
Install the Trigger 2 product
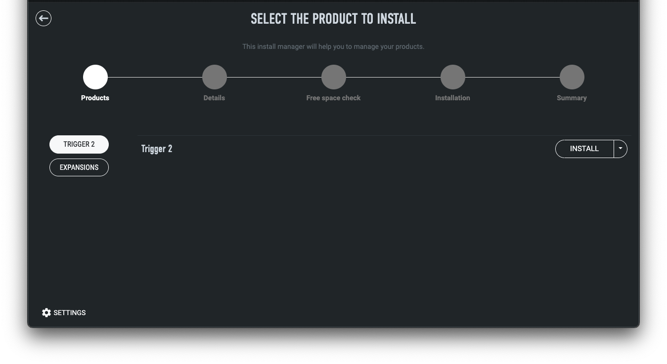(584, 149)
